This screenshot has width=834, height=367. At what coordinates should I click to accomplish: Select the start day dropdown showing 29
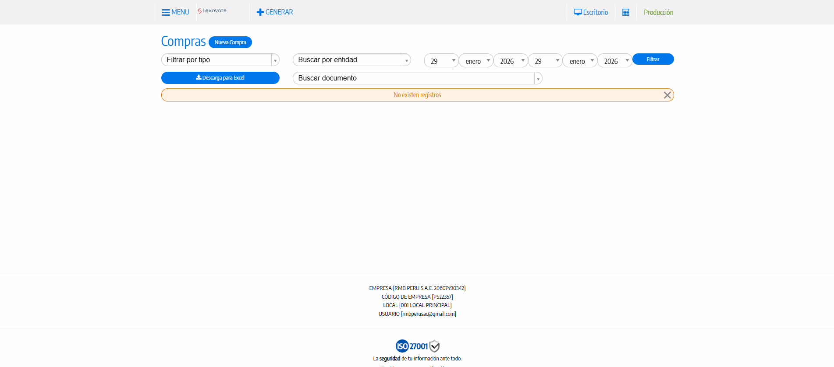[x=441, y=61]
